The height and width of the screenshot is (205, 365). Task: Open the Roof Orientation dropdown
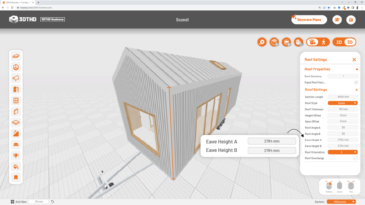click(343, 152)
